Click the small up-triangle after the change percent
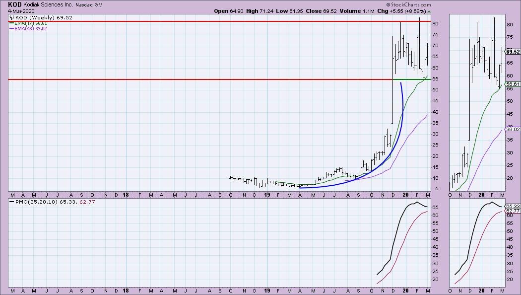Screen dimensions: 521x295 (429, 11)
